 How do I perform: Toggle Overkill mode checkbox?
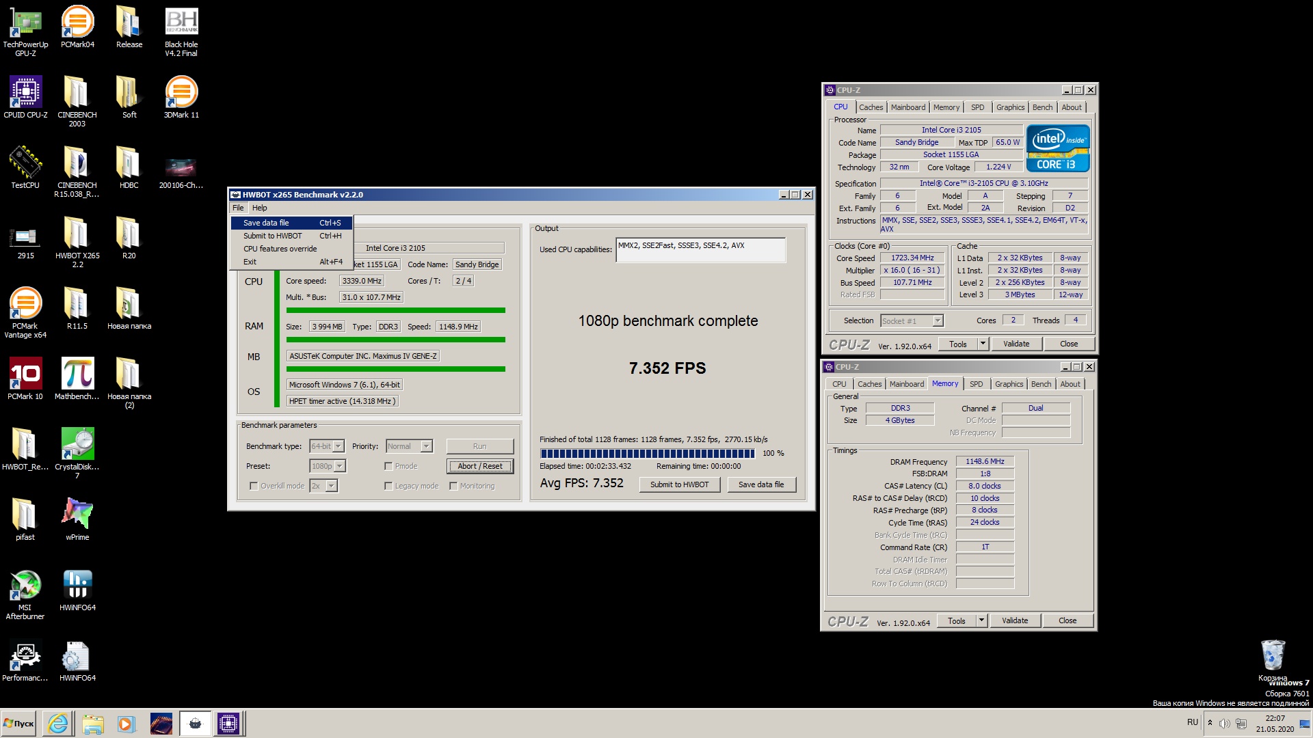tap(254, 486)
